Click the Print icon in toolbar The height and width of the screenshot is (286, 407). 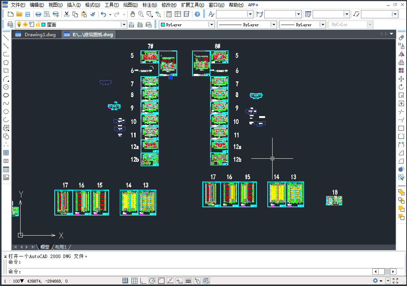tap(38, 14)
